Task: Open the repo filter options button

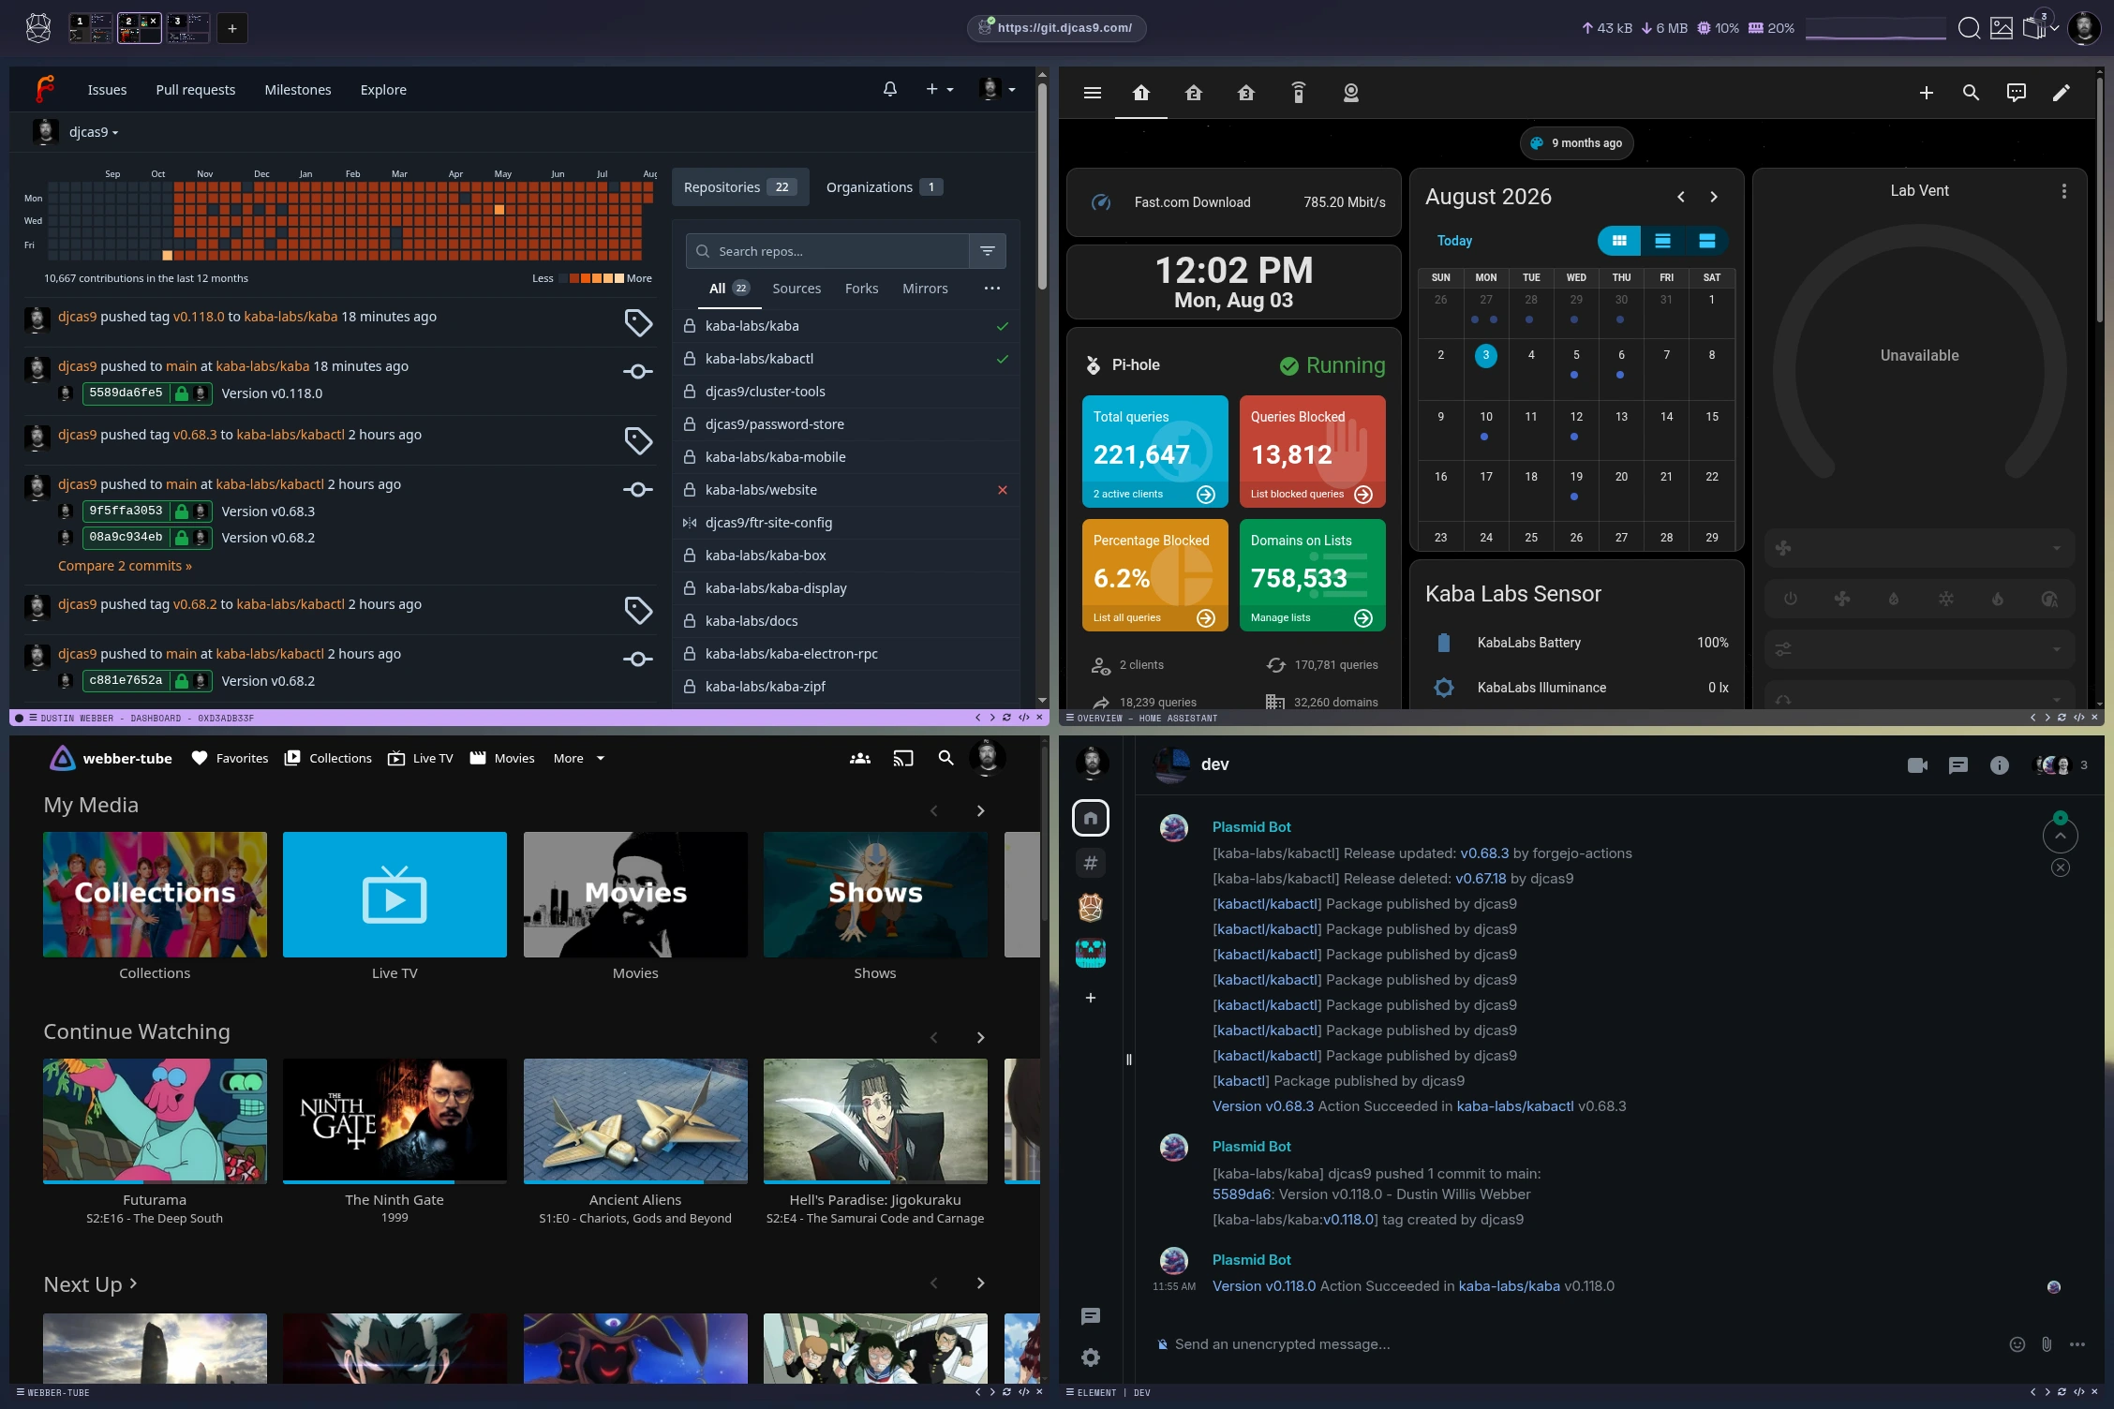Action: tap(987, 251)
